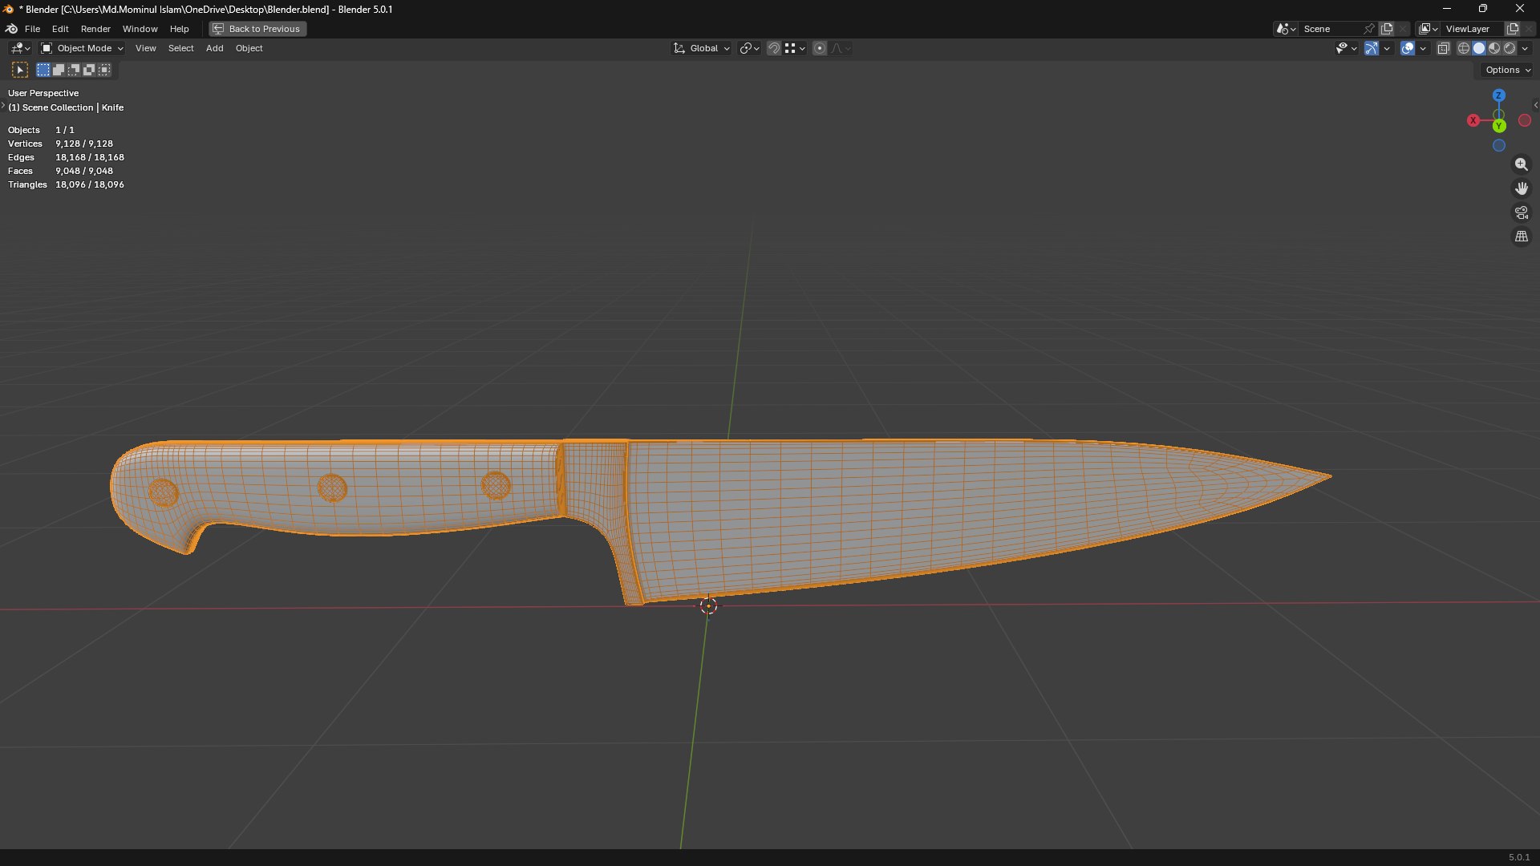Viewport: 1540px width, 866px height.
Task: Click the pan view hand icon
Action: coord(1522,188)
